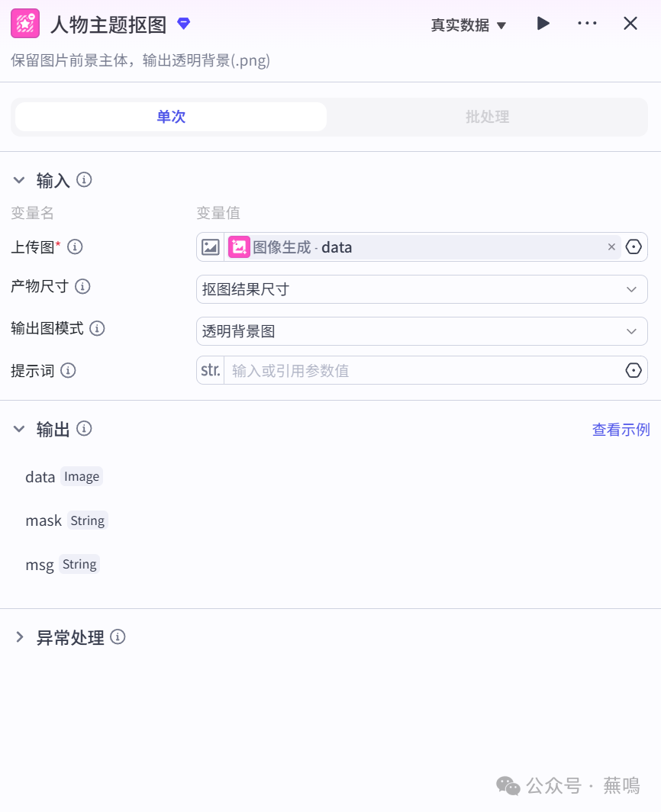Expand the 异常处理 section
Viewport: 661px width, 812px height.
tap(19, 637)
